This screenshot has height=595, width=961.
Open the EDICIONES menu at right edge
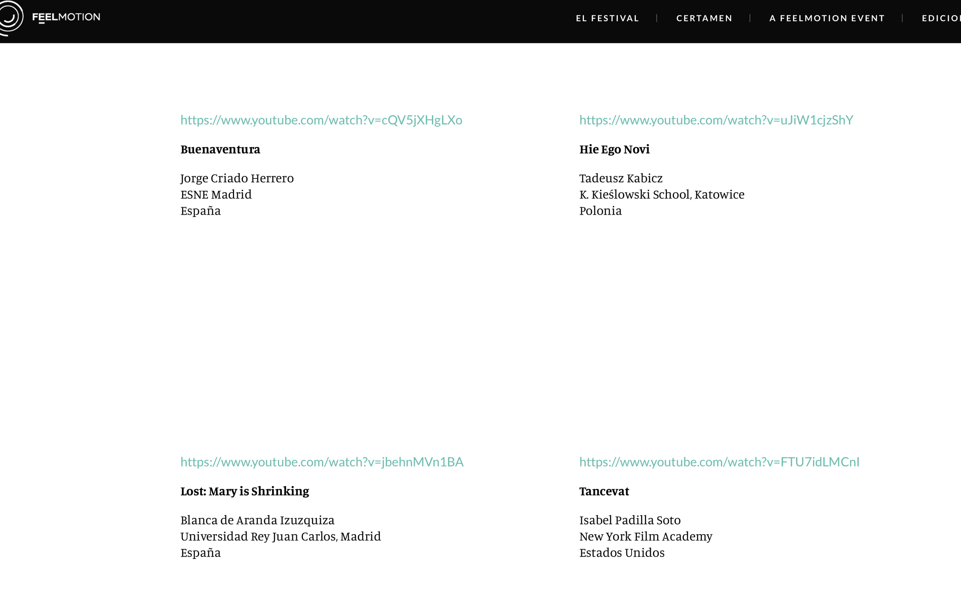point(941,18)
